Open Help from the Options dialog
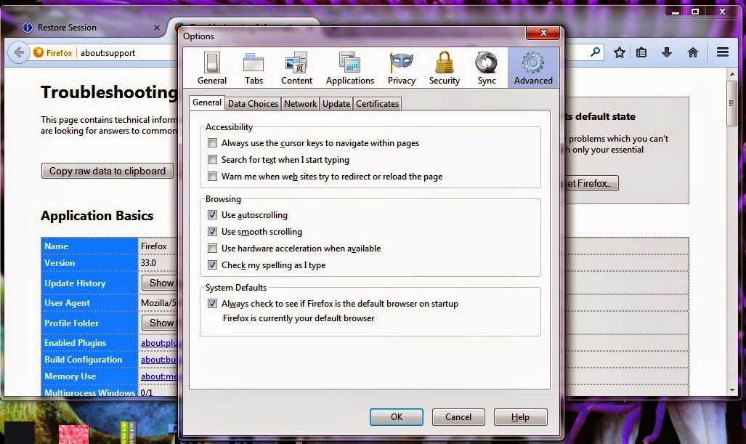746x444 pixels. 521,417
